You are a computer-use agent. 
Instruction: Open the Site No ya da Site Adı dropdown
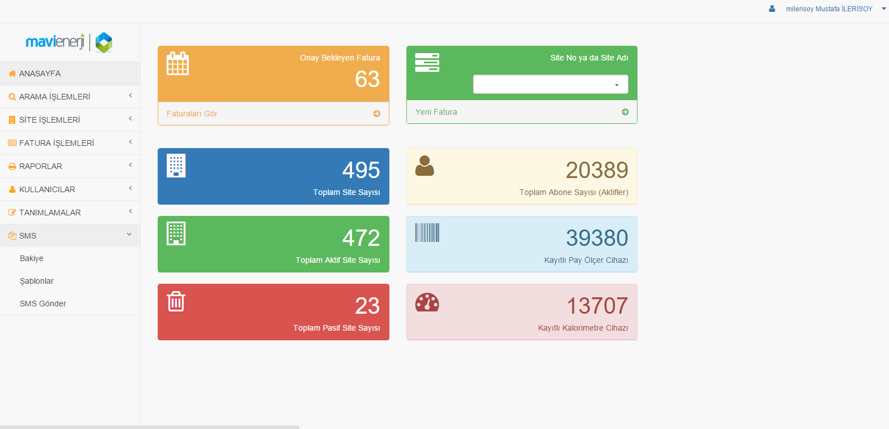click(x=550, y=84)
